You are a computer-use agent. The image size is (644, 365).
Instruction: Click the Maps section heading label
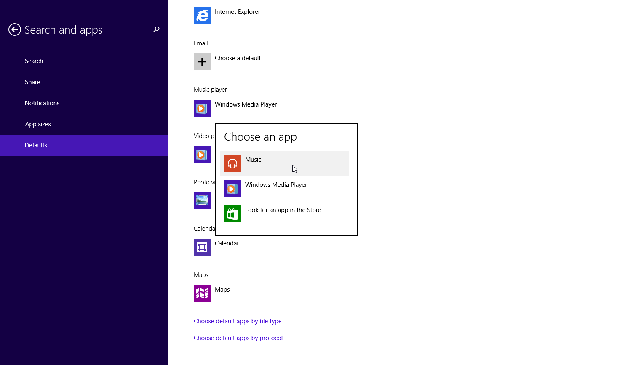pos(201,275)
